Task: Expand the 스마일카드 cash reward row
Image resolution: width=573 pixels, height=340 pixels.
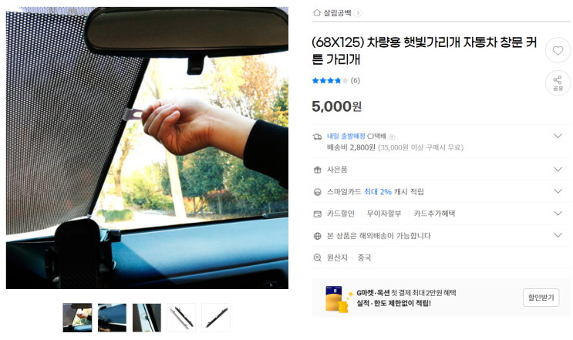Action: tap(558, 191)
